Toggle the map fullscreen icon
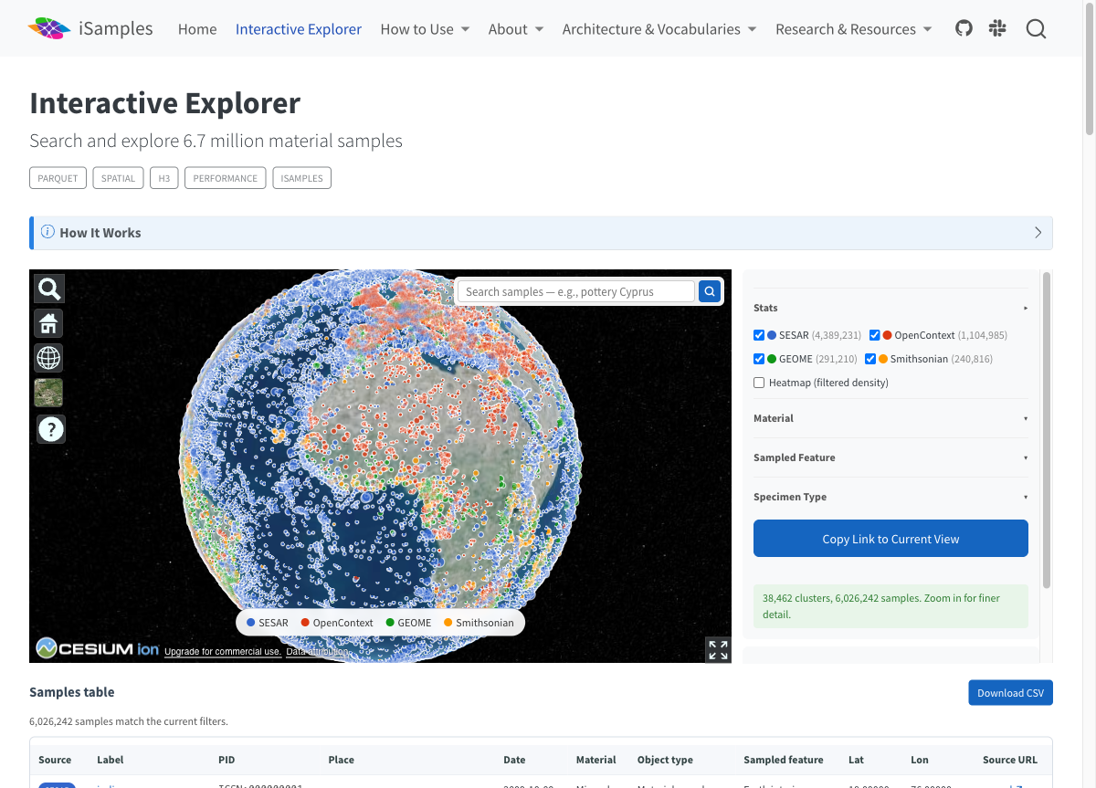 coord(718,649)
